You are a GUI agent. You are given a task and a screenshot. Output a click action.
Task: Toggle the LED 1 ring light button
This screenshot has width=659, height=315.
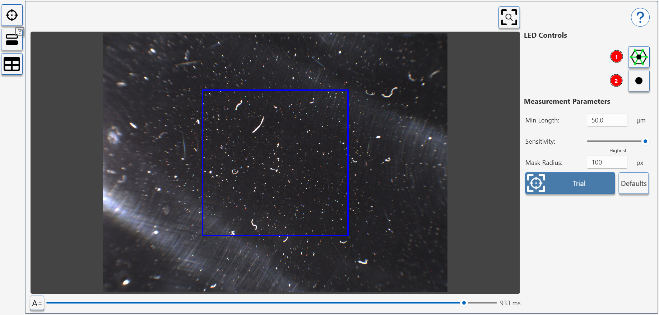[639, 57]
